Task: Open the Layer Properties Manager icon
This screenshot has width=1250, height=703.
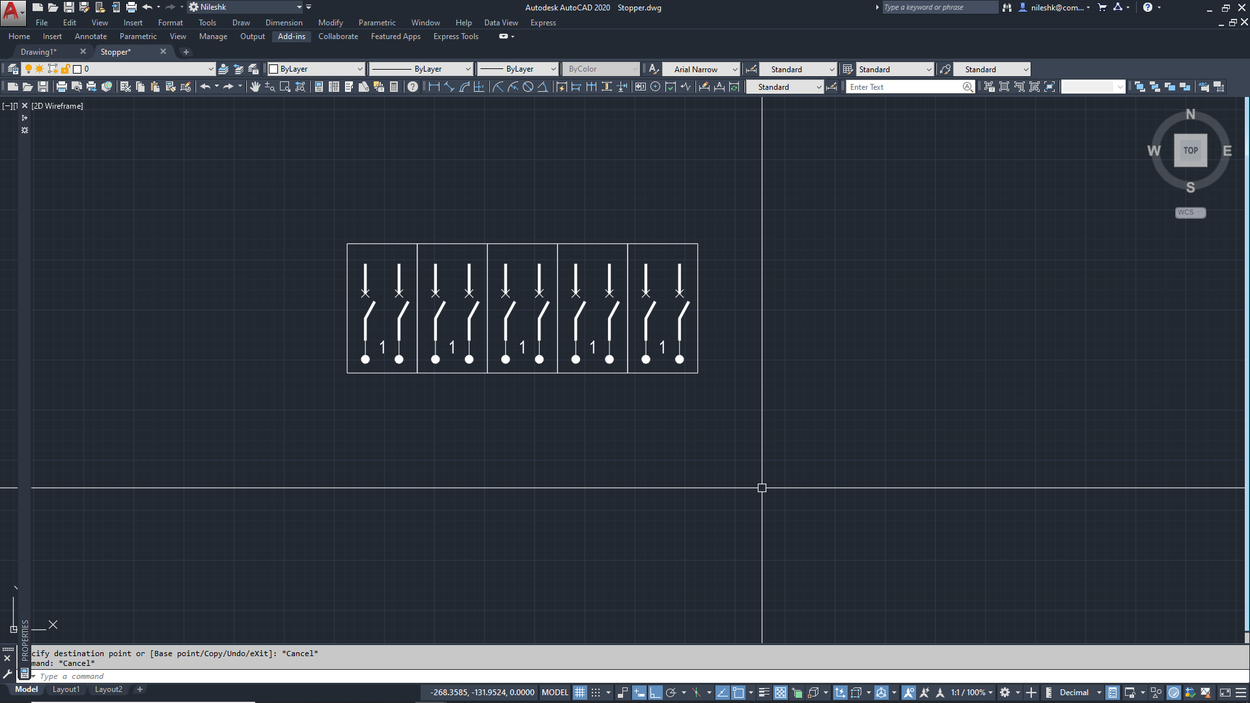Action: pos(12,68)
